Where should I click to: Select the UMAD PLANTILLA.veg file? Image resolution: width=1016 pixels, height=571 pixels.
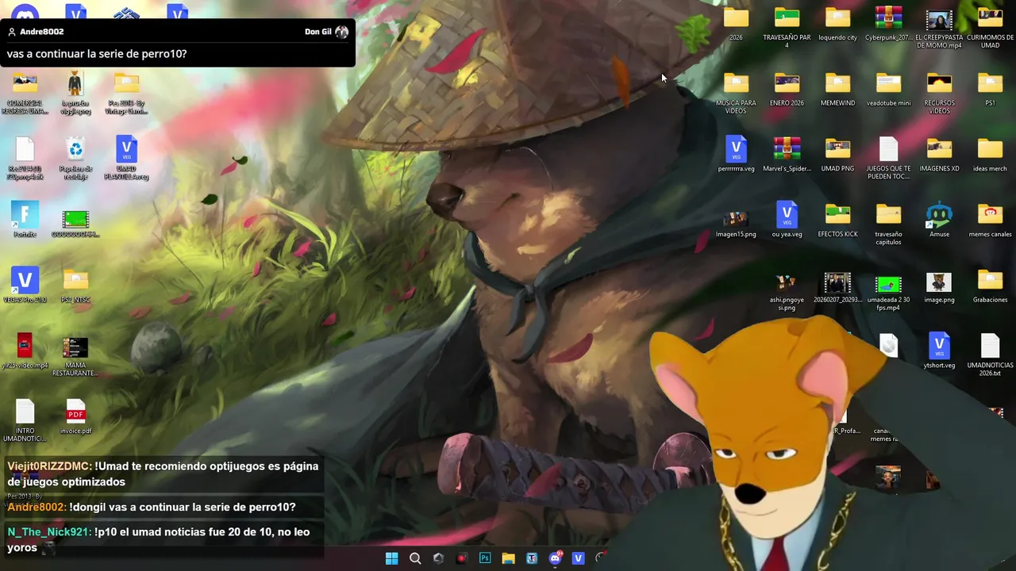pos(126,158)
